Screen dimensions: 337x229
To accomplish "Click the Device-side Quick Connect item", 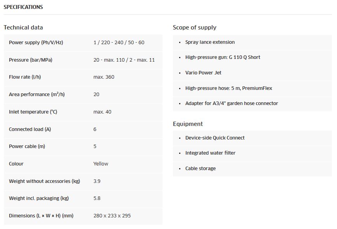I will click(215, 138).
